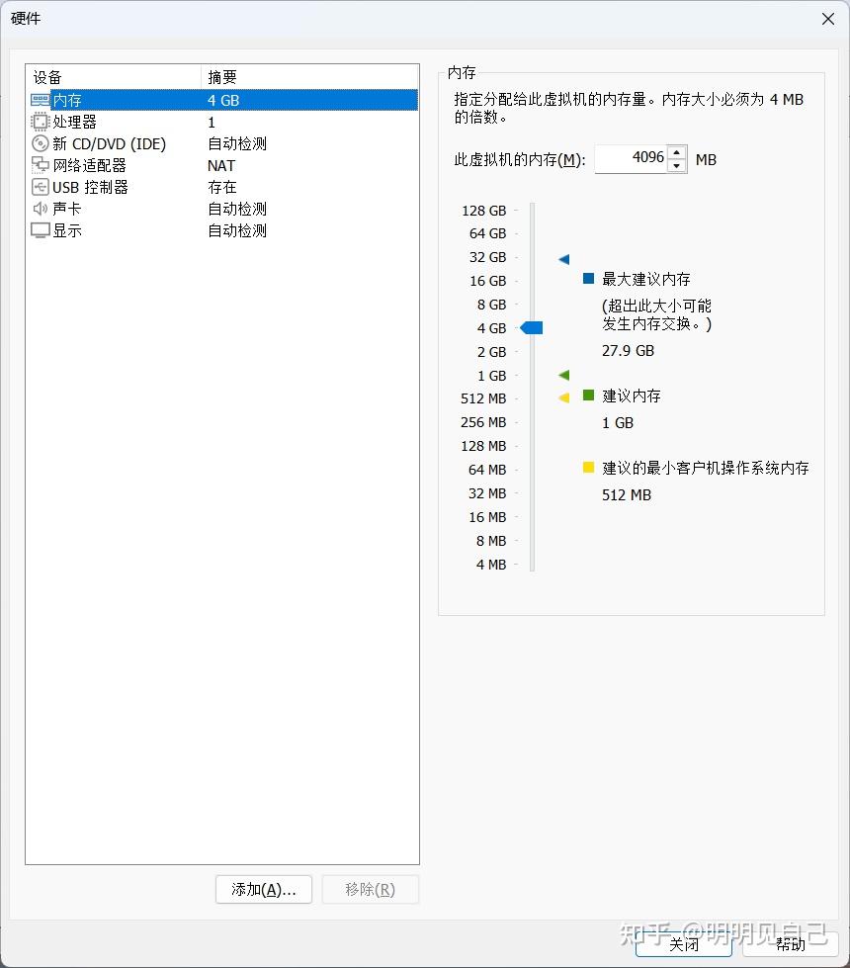850x968 pixels.
Task: Click the 显示 device icon
Action: coord(40,230)
